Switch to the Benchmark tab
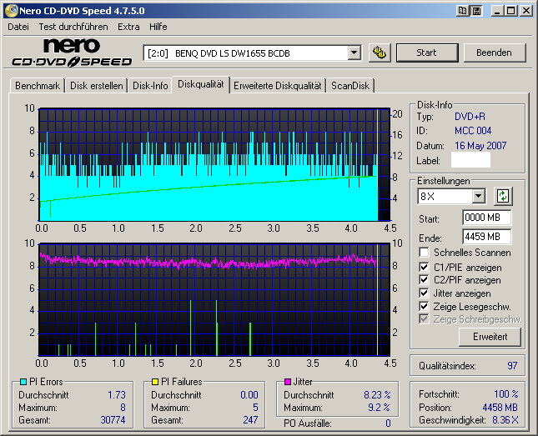Screen dimensions: 538x436 [38, 85]
